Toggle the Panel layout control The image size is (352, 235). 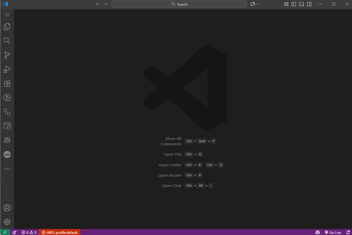301,4
